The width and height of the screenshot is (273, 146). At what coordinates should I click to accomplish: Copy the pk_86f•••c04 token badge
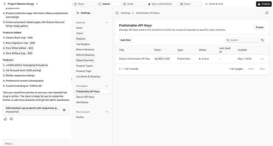(162, 59)
